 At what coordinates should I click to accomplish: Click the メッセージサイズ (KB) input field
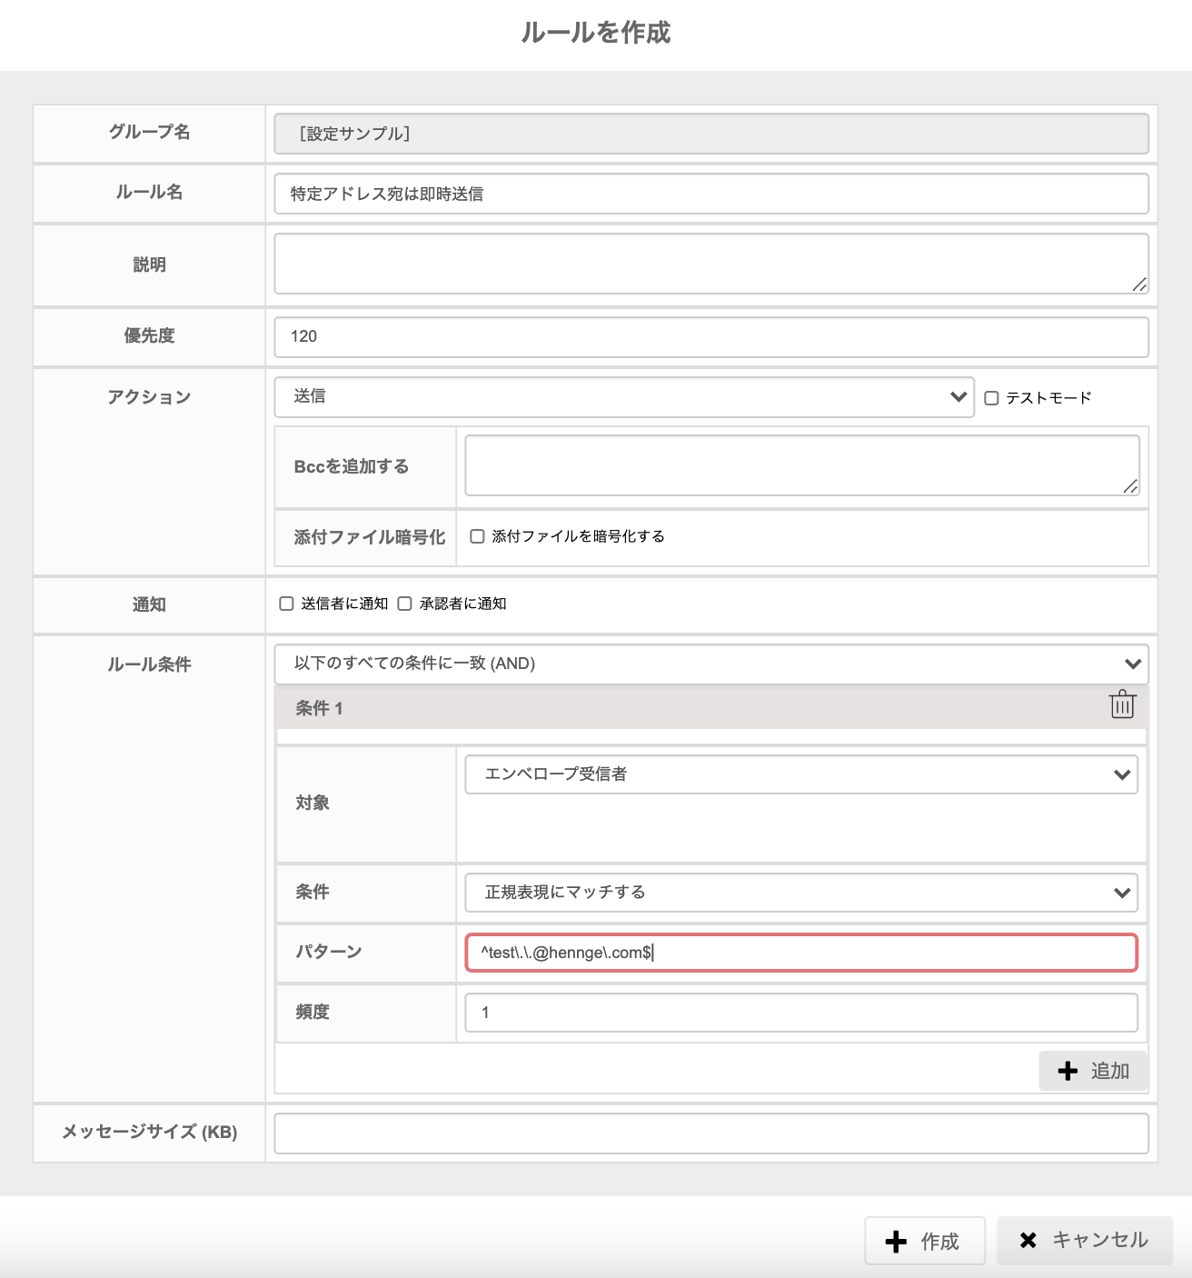click(711, 1133)
